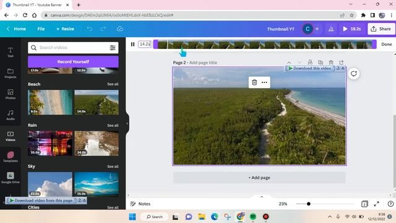Collapse the side panel handle
The image size is (396, 223).
pos(127,124)
